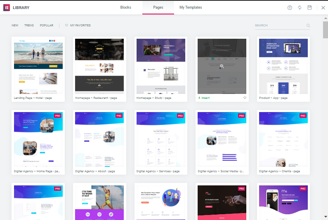Click the scrollbar up arrow
This screenshot has width=328, height=220.
click(326, 18)
